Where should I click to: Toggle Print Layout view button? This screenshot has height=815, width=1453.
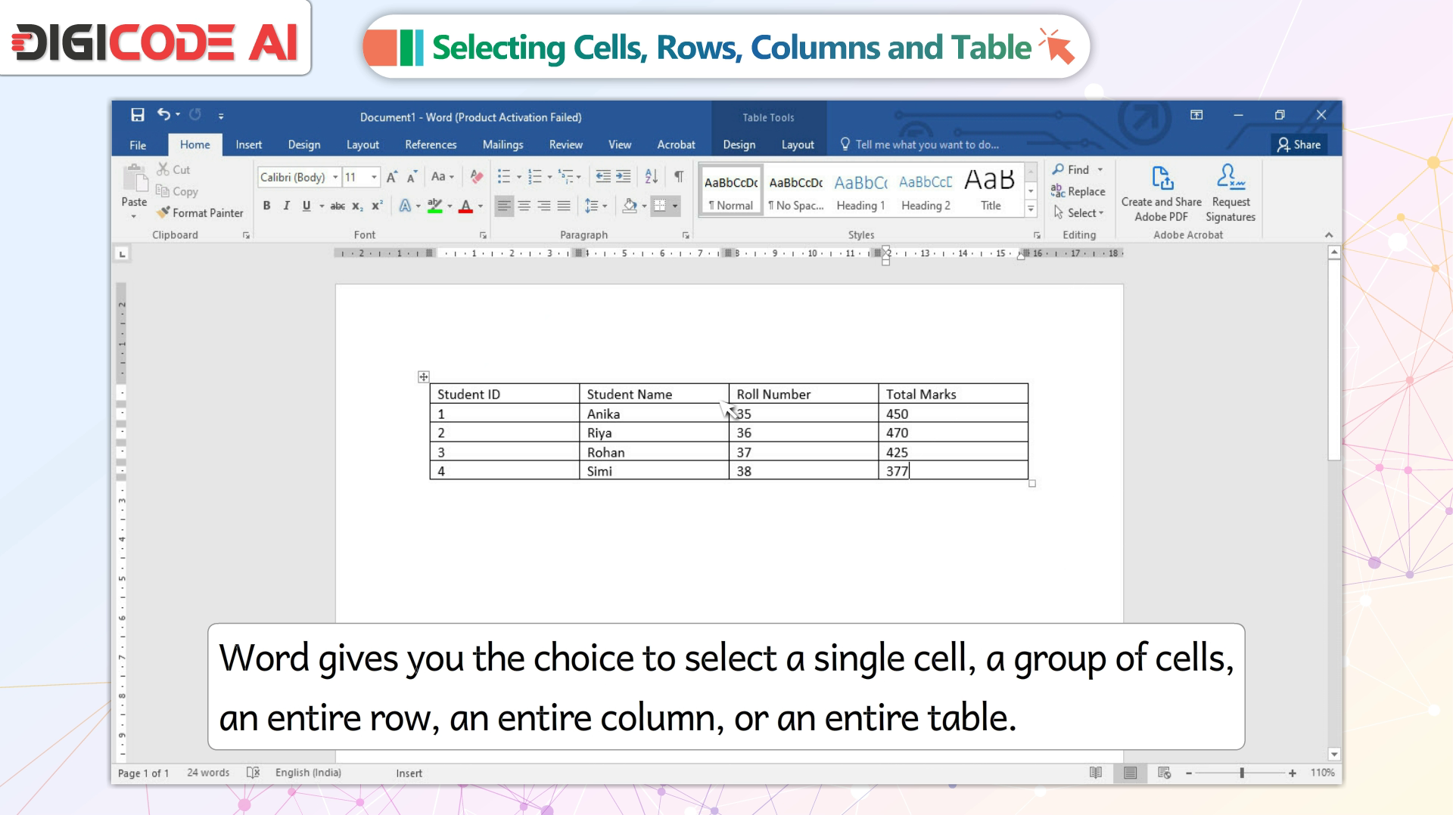click(1130, 773)
